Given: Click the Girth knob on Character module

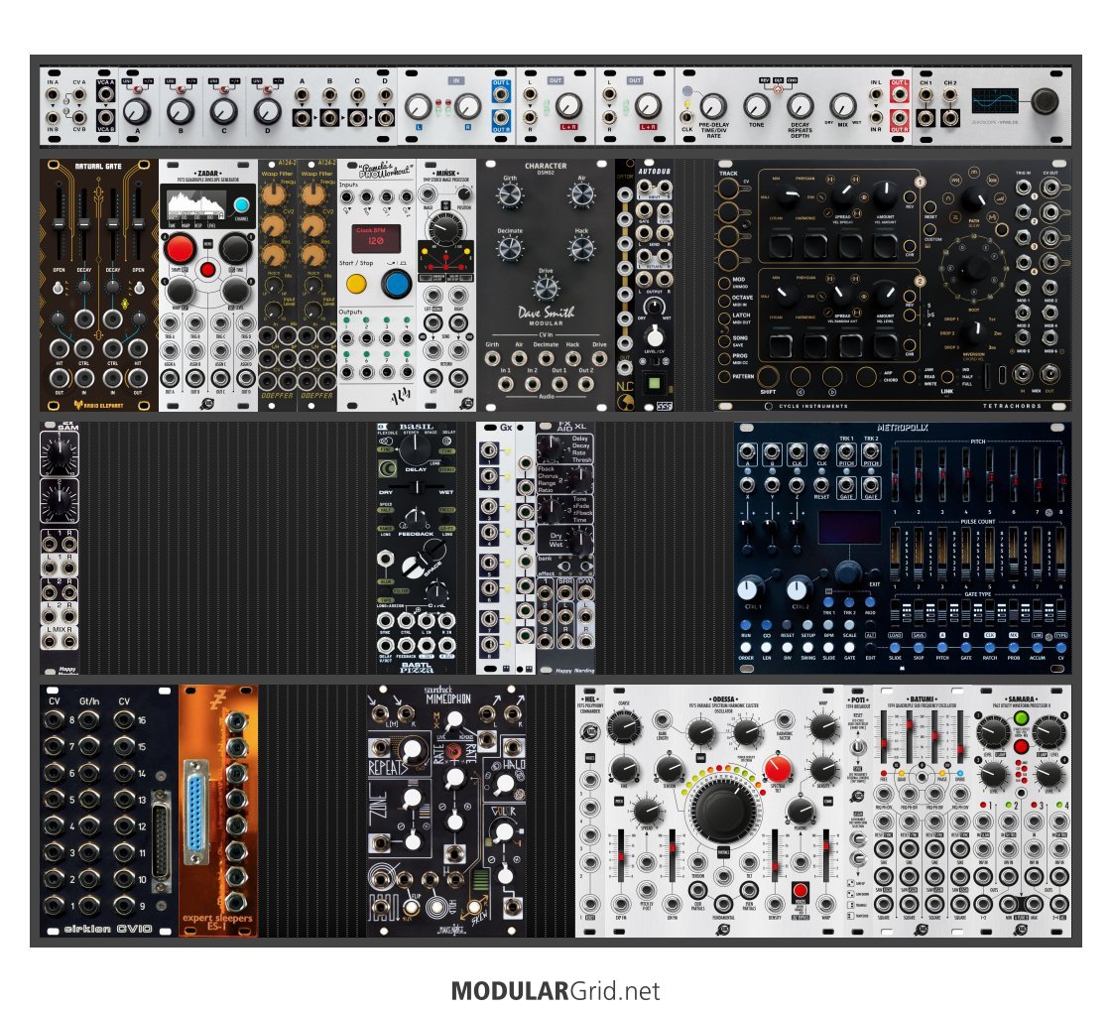Looking at the screenshot, I should [x=510, y=195].
